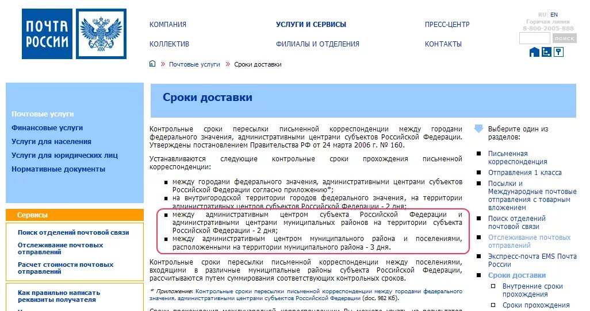Click the Сервисы orange header
The height and width of the screenshot is (311, 590).
point(75,215)
